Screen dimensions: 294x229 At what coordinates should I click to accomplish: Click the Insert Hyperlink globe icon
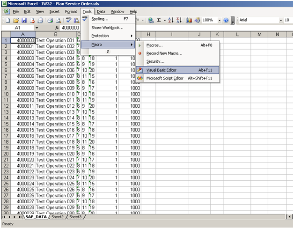pyautogui.click(x=151, y=20)
